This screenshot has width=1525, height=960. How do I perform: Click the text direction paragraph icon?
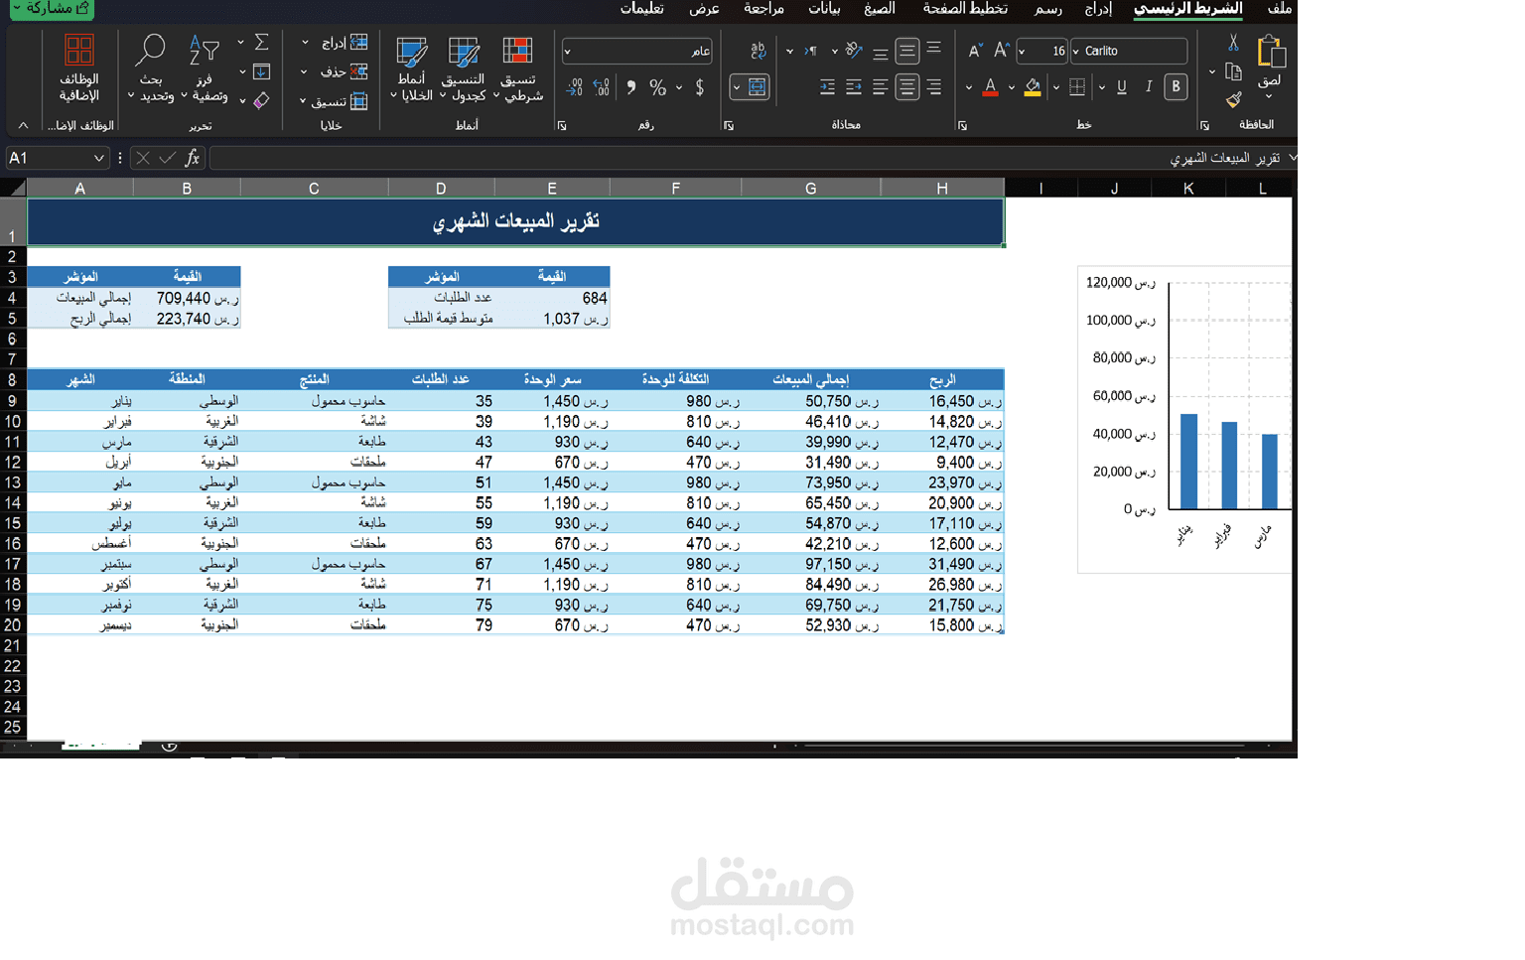[811, 51]
